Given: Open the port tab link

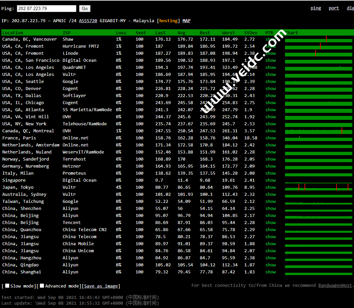Looking at the screenshot, I should tap(333, 8).
